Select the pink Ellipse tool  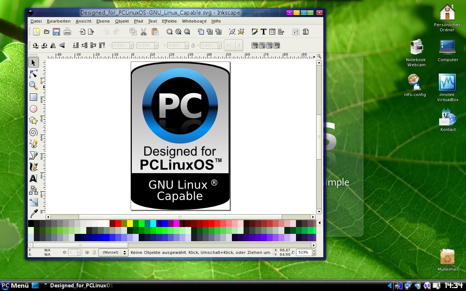point(33,109)
